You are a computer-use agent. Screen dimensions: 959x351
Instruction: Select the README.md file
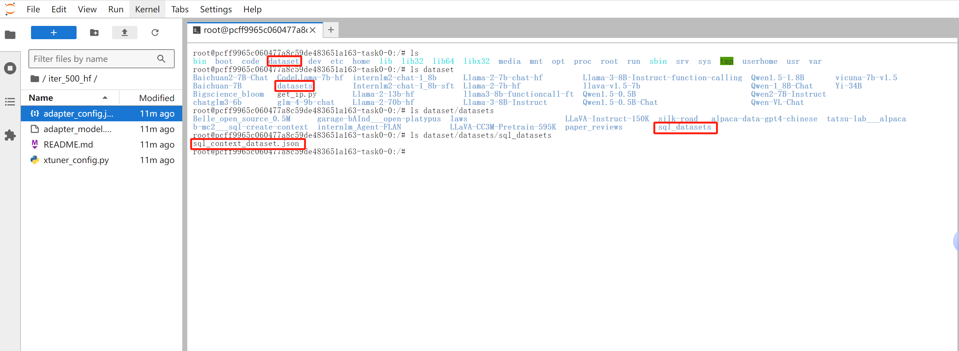click(x=68, y=145)
